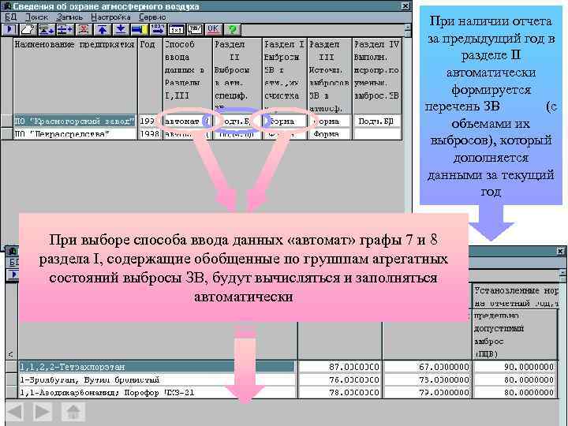Click the insert row toolbar icon
This screenshot has width=568, height=426.
pos(47,29)
